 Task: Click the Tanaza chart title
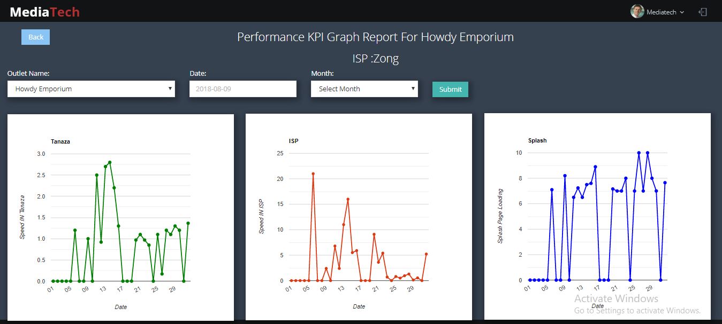coord(60,141)
